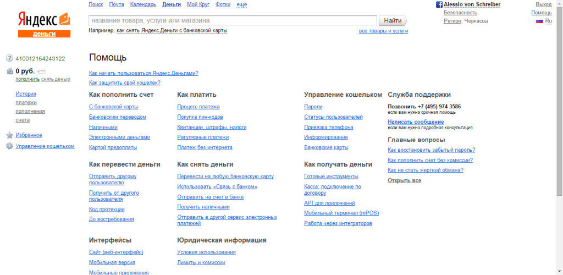Screen dimensions: 563x275
Task: Open "Написать сообщение" support link
Action: click(x=416, y=122)
